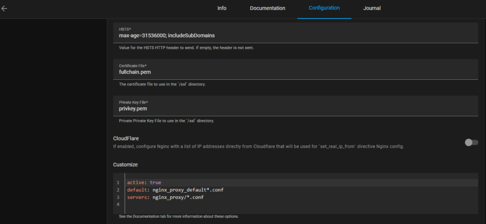Screen dimensions: 486x224
Task: Open the Info tab
Action: point(222,9)
